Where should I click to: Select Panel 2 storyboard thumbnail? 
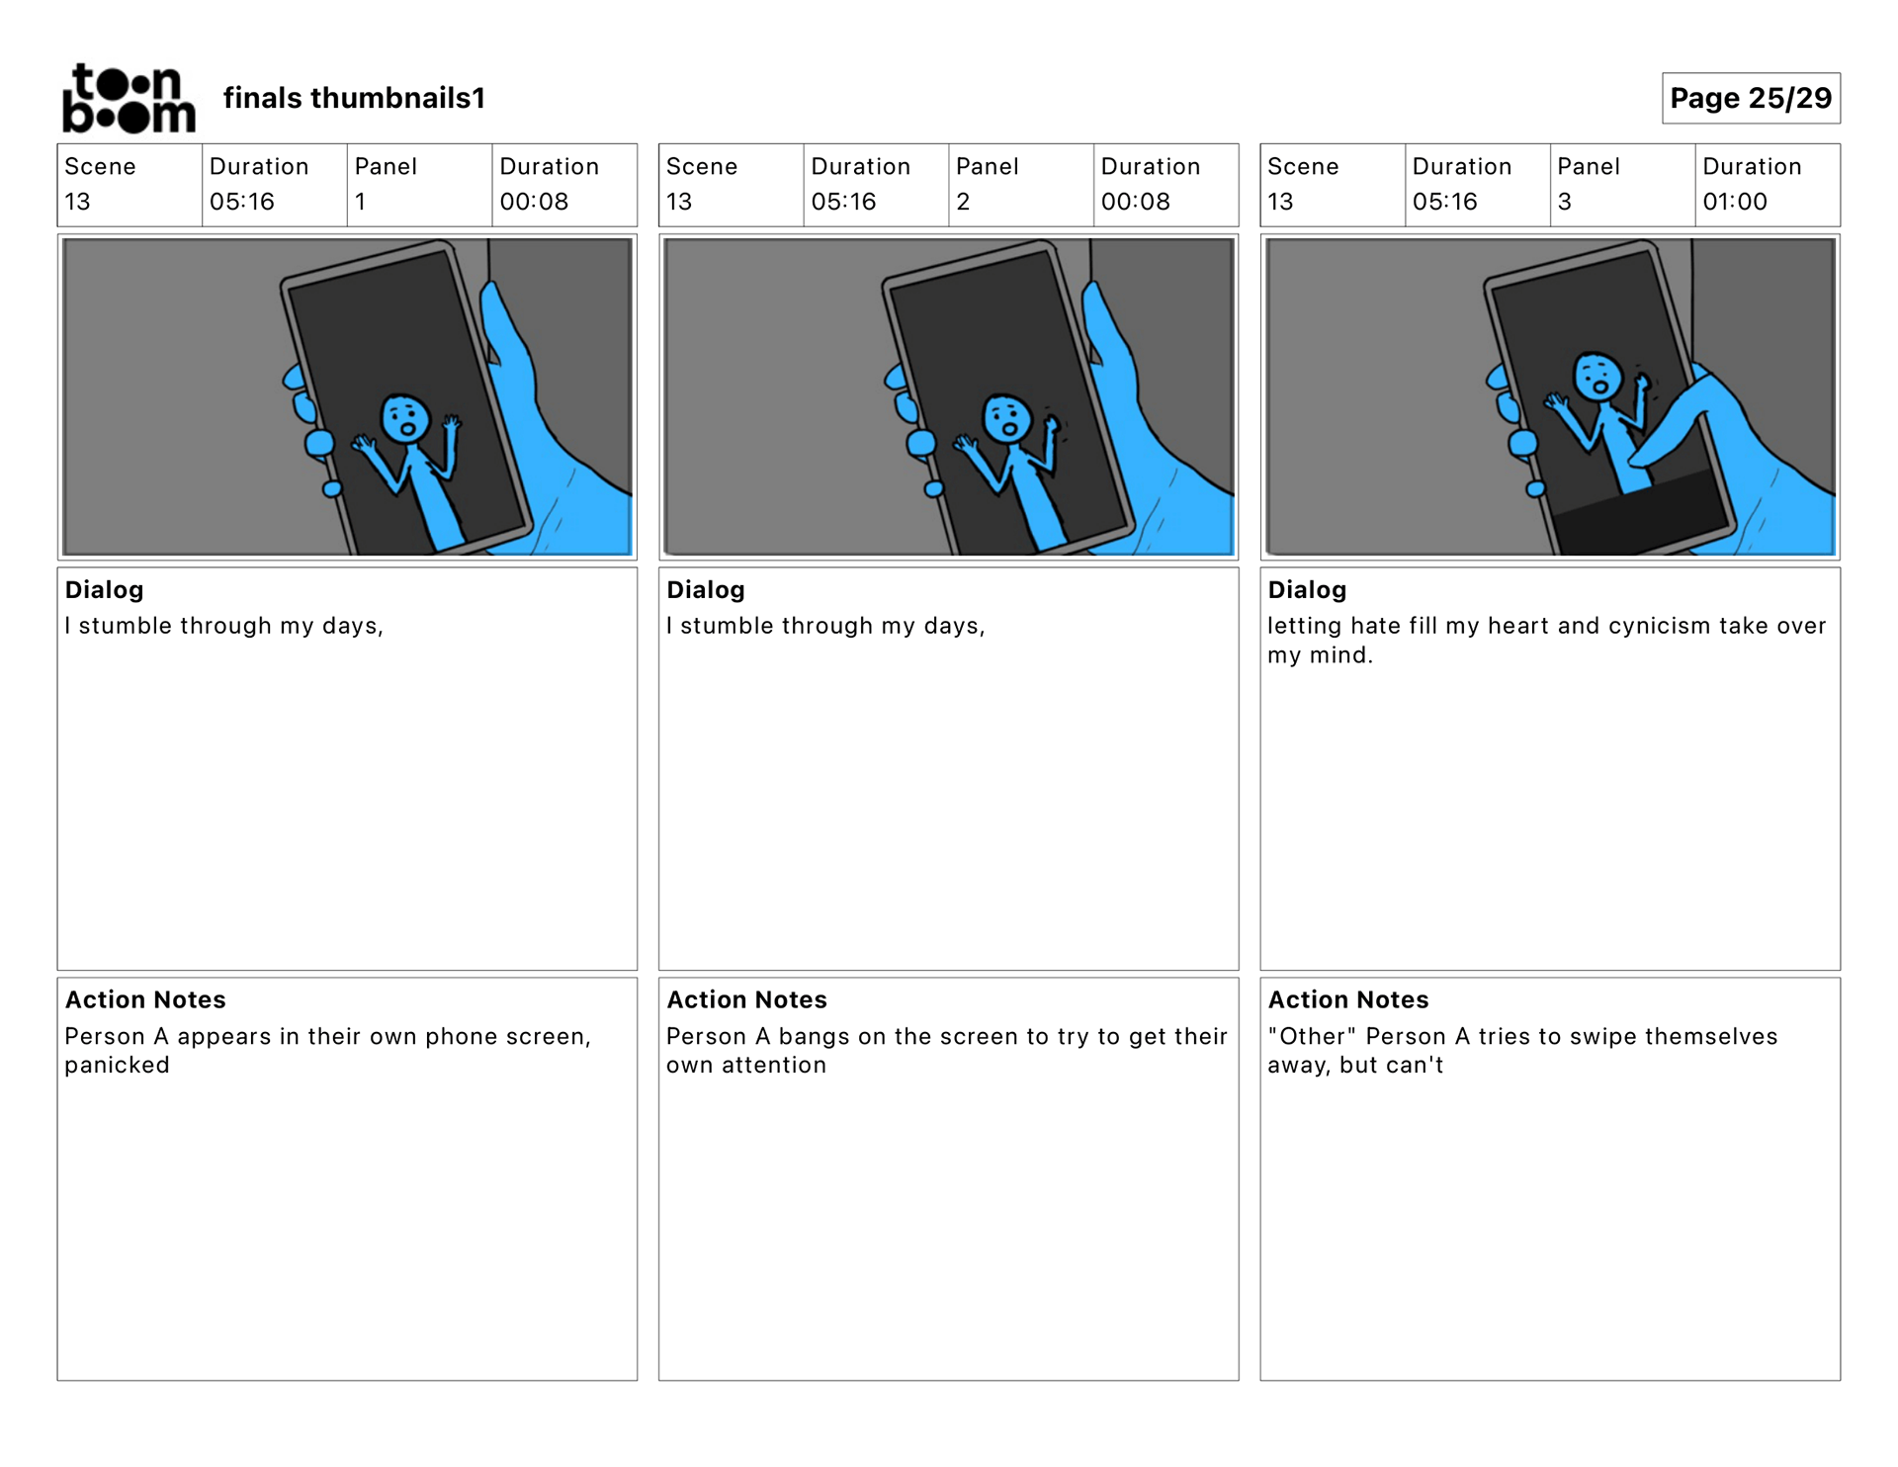(x=948, y=396)
